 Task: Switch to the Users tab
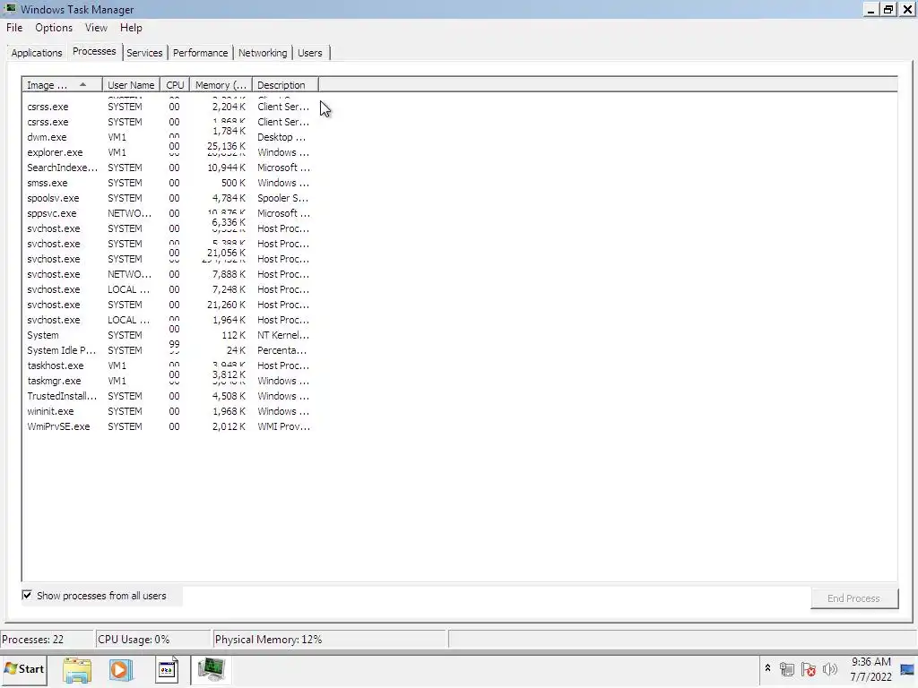pos(309,53)
